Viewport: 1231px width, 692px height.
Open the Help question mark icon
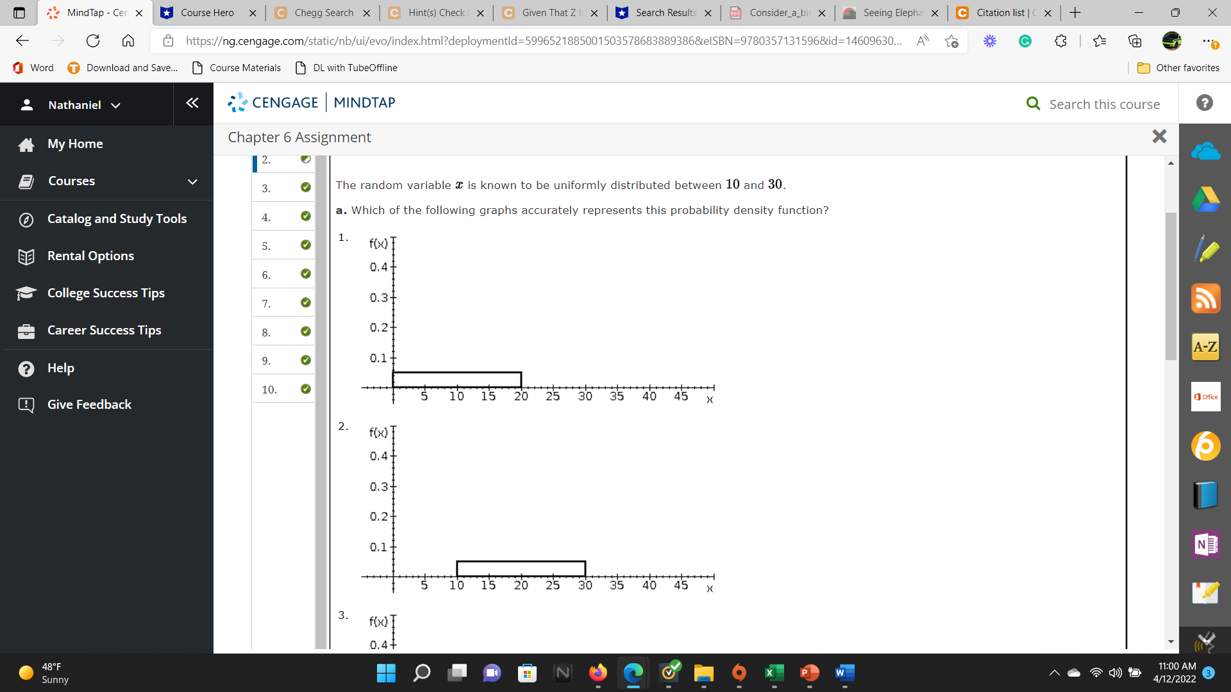click(x=26, y=368)
